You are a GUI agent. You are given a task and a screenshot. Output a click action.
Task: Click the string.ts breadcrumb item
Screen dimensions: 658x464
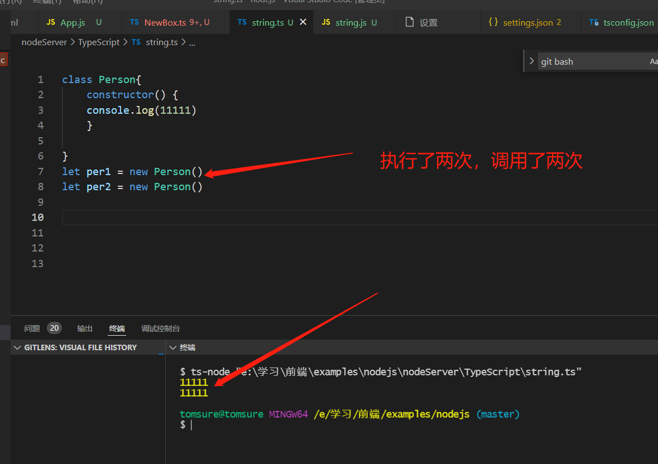click(161, 42)
